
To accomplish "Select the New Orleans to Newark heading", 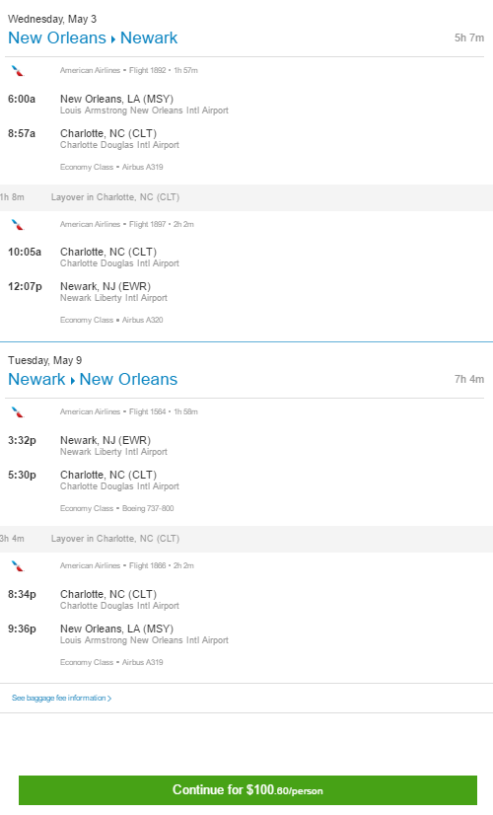I will point(93,37).
